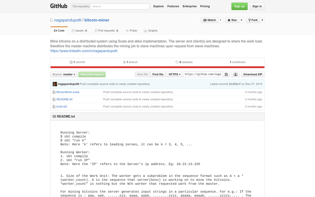The height and width of the screenshot is (197, 315).
Task: Click the commit history clock icon
Action: tap(71, 62)
